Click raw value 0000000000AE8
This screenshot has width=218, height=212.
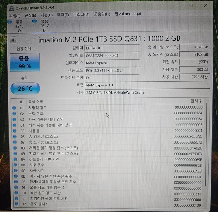click(188, 171)
